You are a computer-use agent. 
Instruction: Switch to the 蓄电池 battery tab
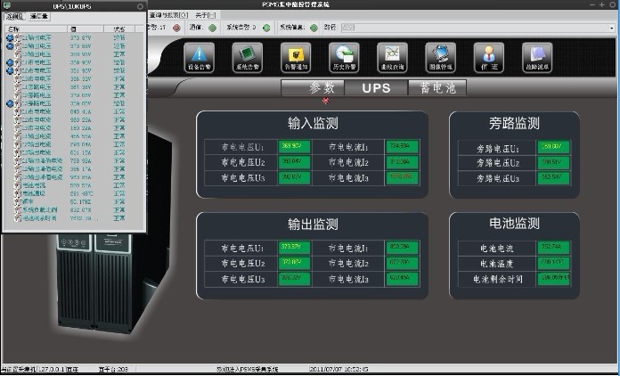(437, 88)
